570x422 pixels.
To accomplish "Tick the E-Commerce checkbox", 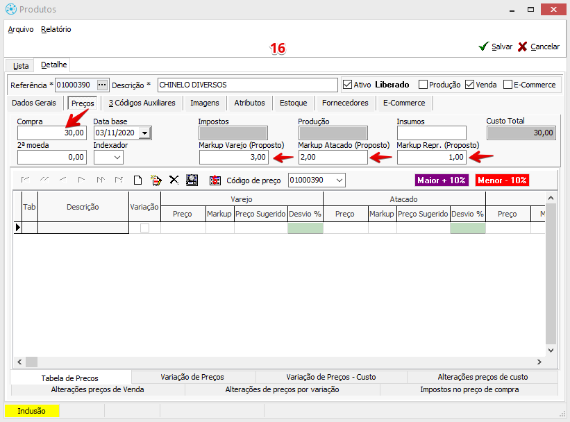I will (x=508, y=85).
